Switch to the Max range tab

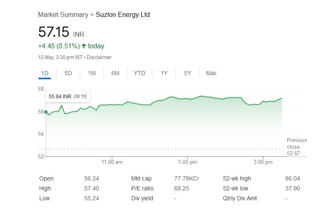click(211, 73)
